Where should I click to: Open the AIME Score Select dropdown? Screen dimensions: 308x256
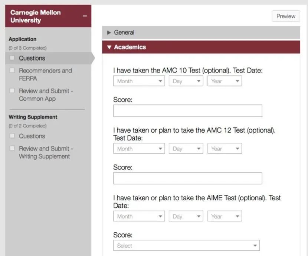tap(186, 246)
